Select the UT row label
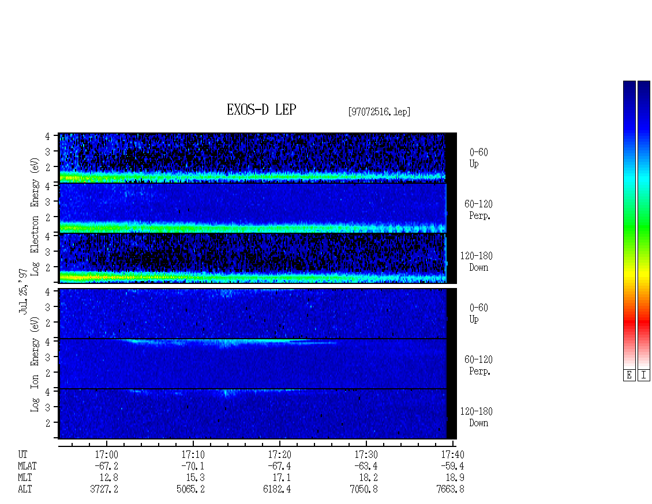652x504 pixels. (23, 454)
